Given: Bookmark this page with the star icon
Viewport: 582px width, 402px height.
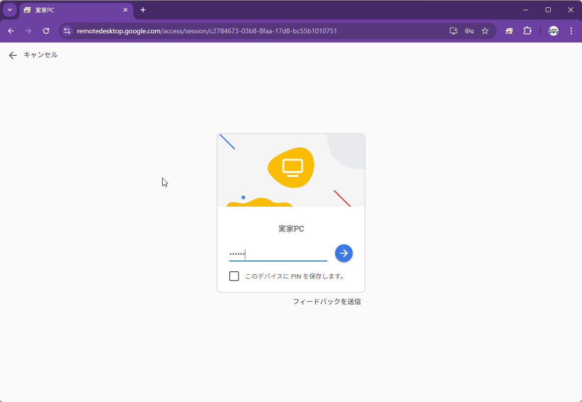Looking at the screenshot, I should (x=485, y=31).
